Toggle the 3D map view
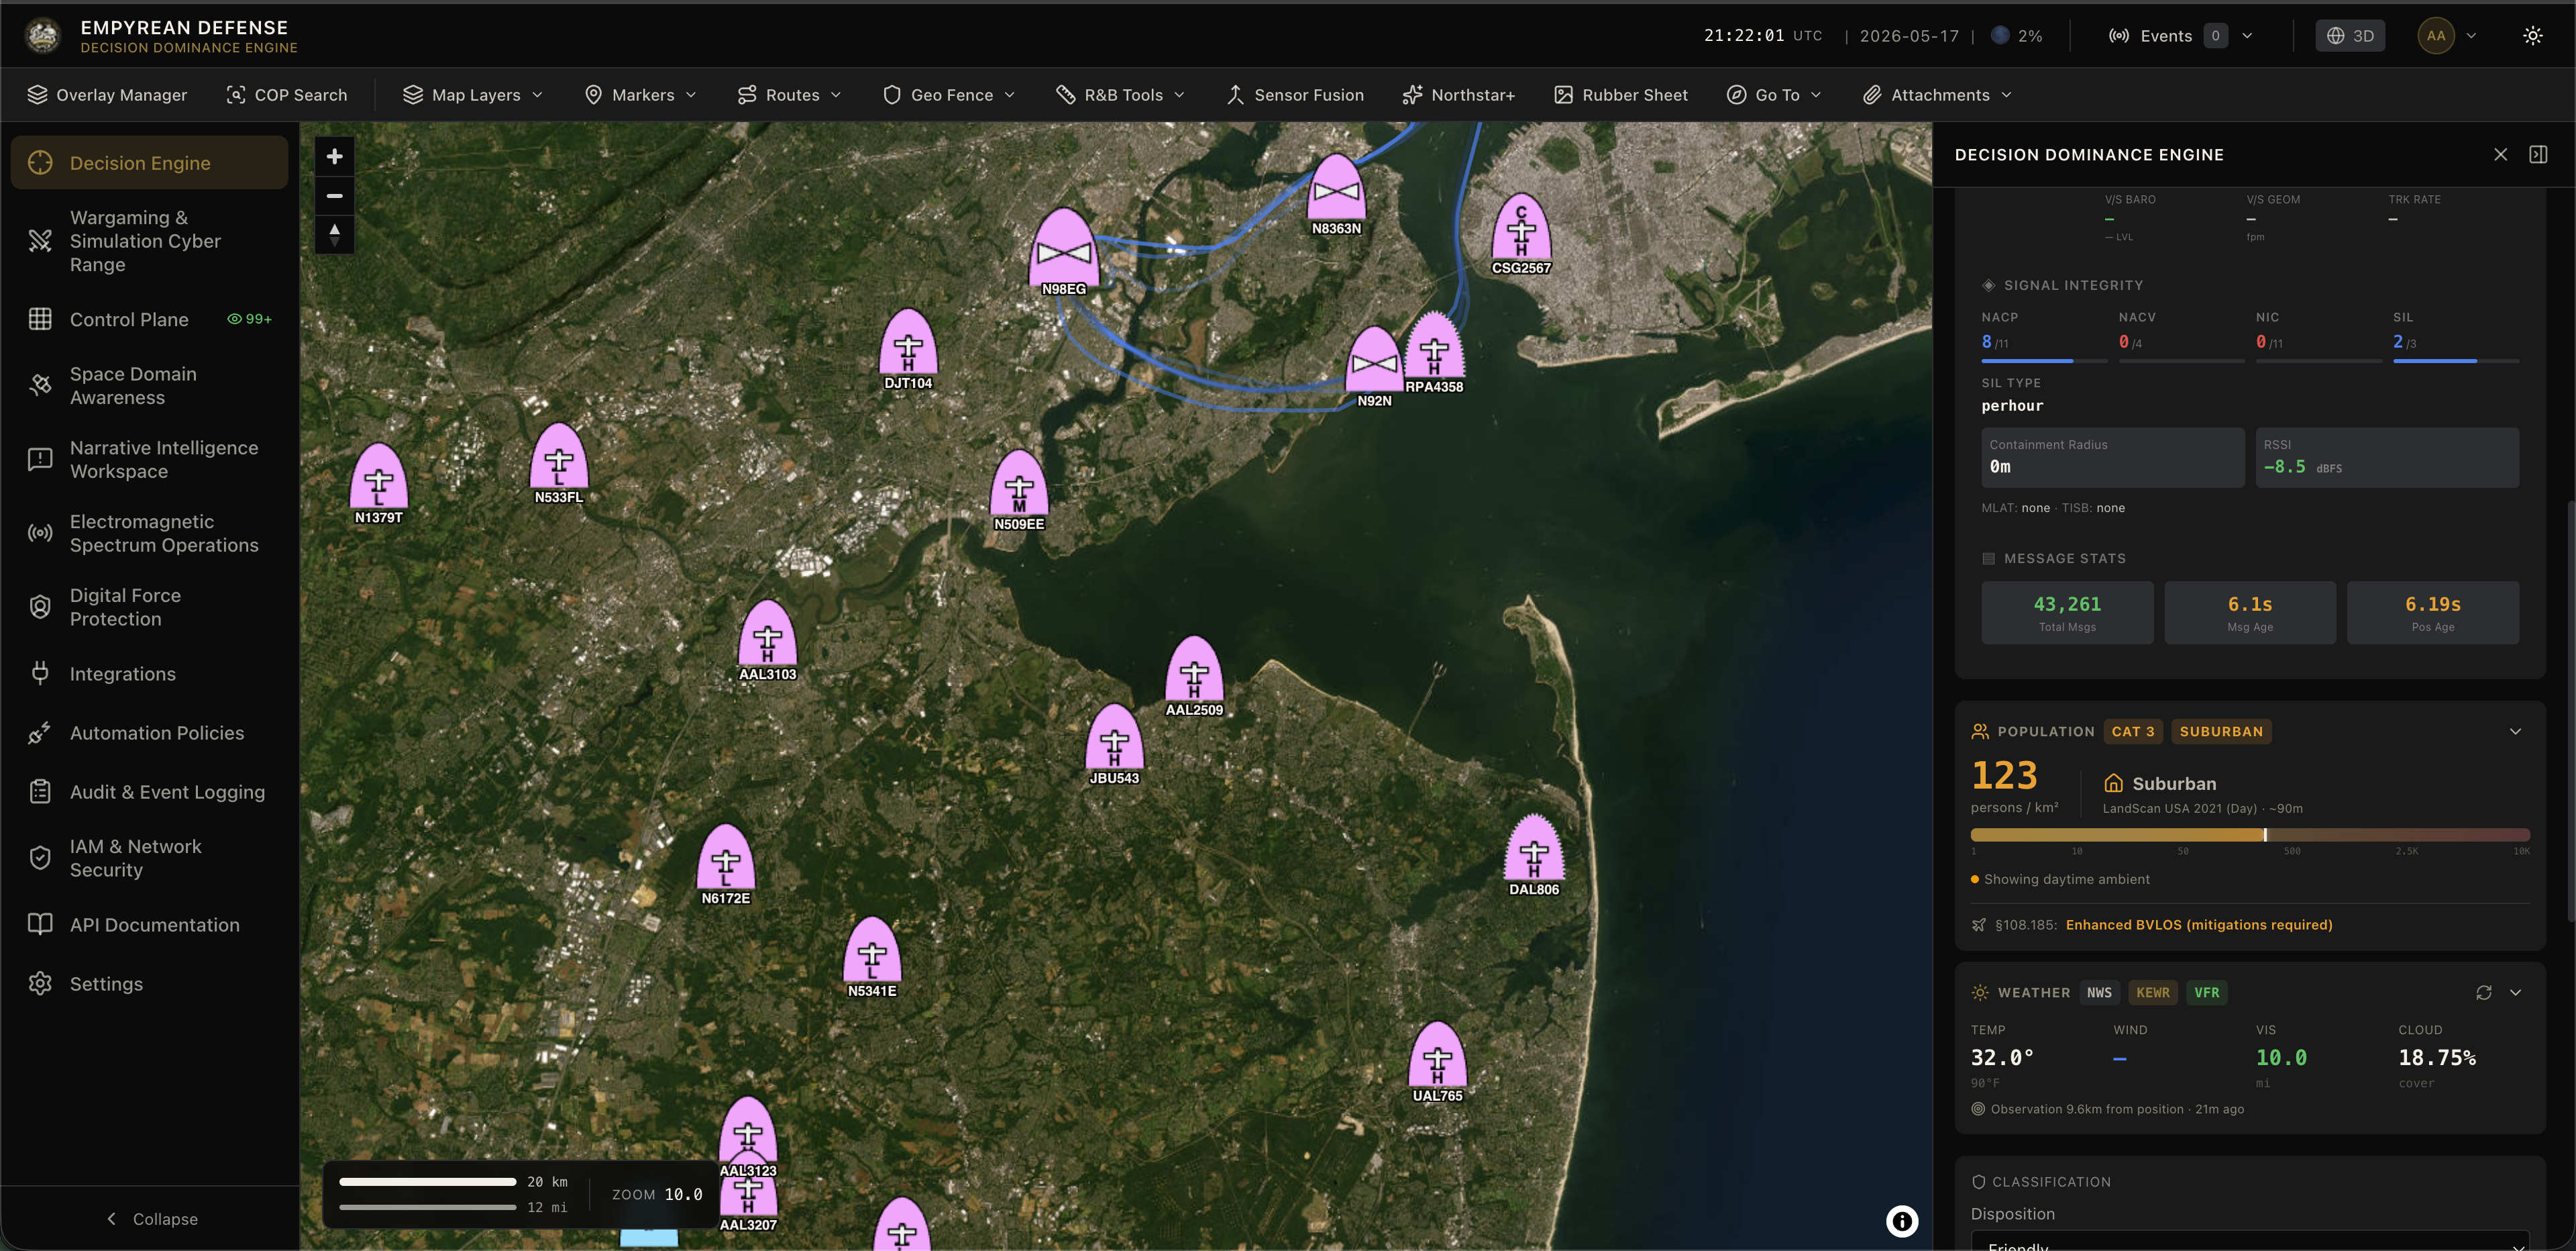Viewport: 2576px width, 1251px height. (x=2350, y=36)
